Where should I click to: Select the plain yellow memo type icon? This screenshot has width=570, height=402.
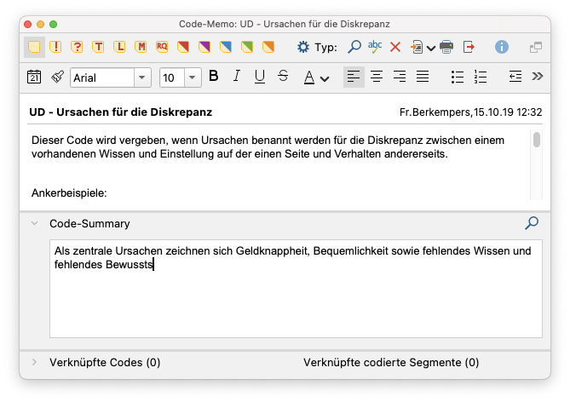click(34, 47)
